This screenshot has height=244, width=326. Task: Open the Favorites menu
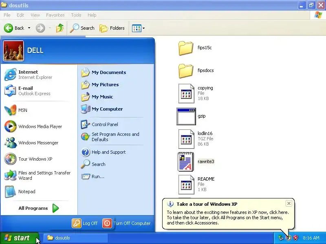pyautogui.click(x=55, y=15)
